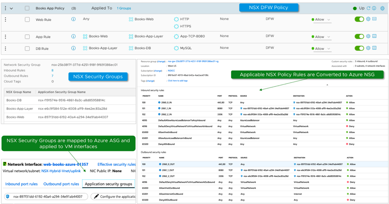
Task: Click the MySQL service icon
Action: pos(176,48)
